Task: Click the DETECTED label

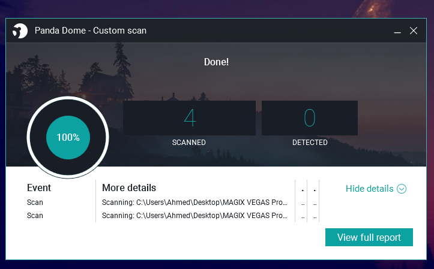Action: tap(310, 143)
